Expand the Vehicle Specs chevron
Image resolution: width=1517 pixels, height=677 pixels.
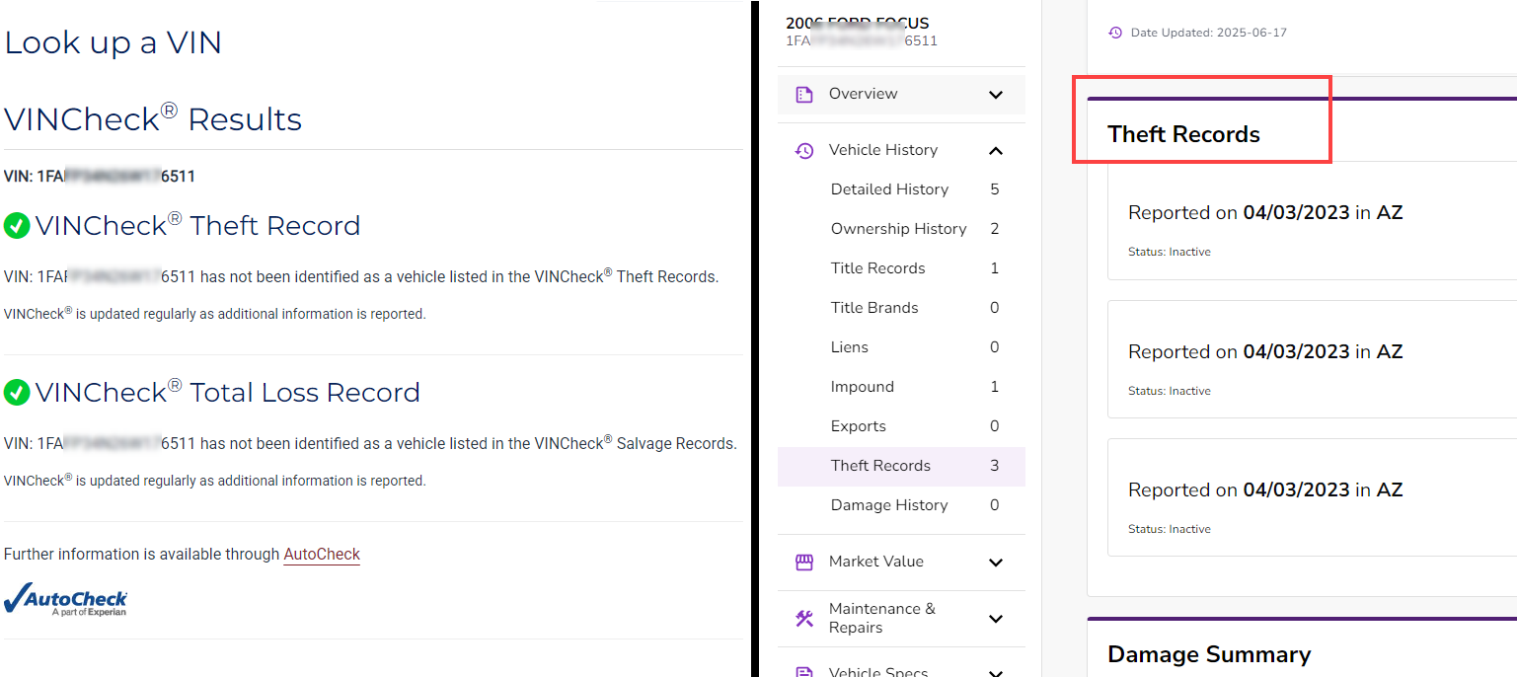coord(996,673)
